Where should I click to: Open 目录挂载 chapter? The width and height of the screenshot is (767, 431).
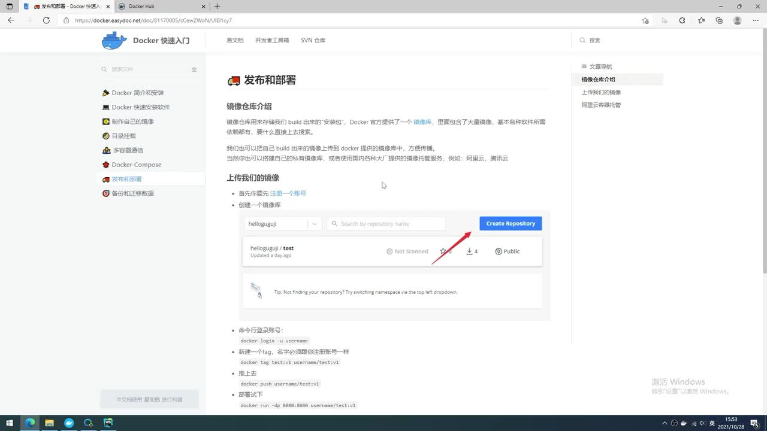pos(123,136)
